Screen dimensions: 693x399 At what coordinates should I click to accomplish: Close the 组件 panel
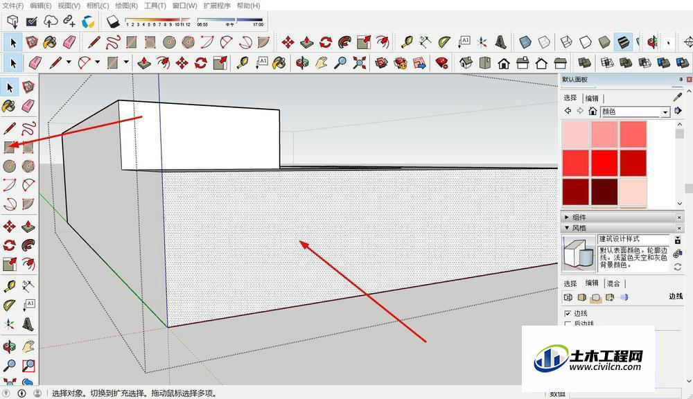[679, 217]
